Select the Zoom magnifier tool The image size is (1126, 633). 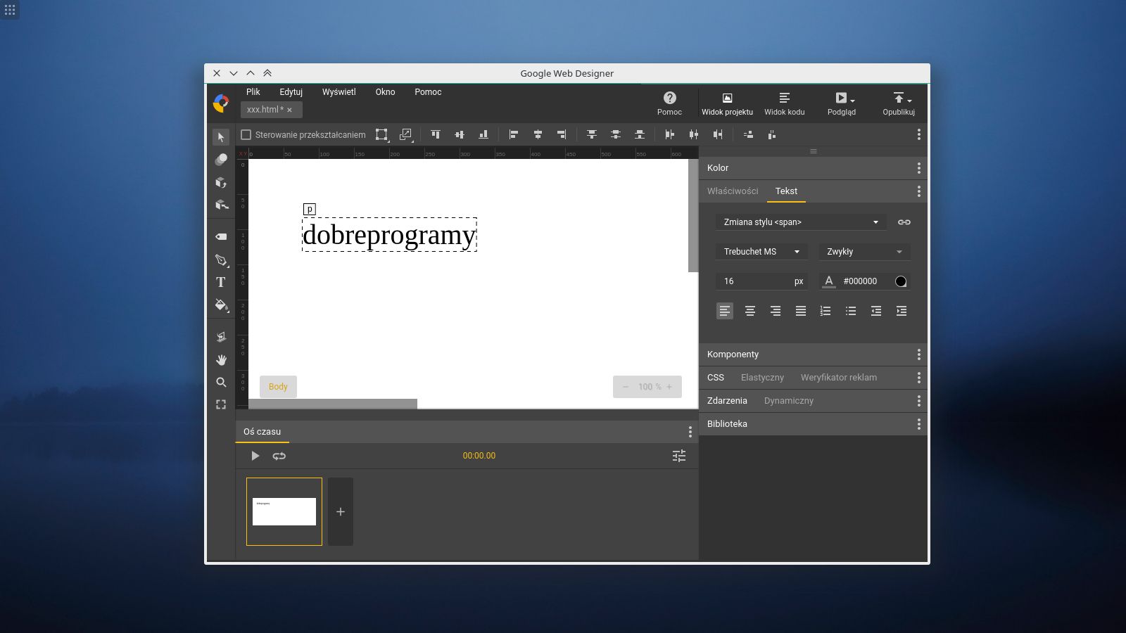tap(221, 382)
